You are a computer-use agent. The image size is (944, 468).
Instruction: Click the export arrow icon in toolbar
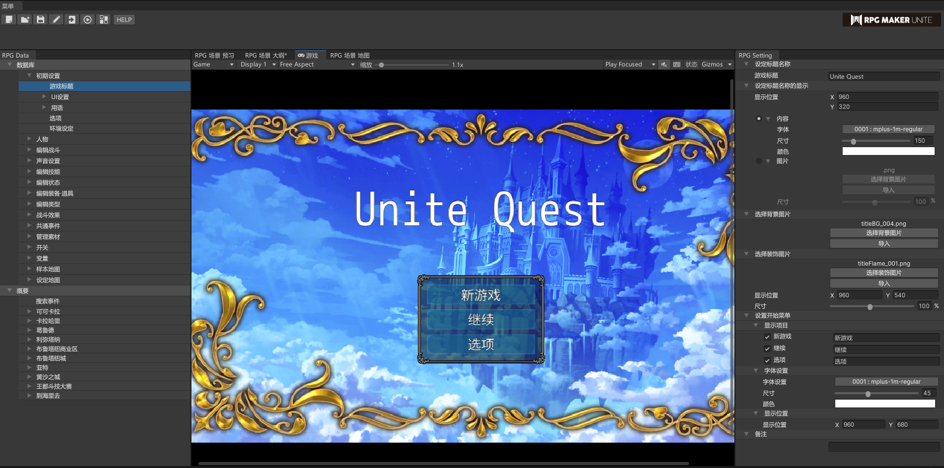(72, 20)
